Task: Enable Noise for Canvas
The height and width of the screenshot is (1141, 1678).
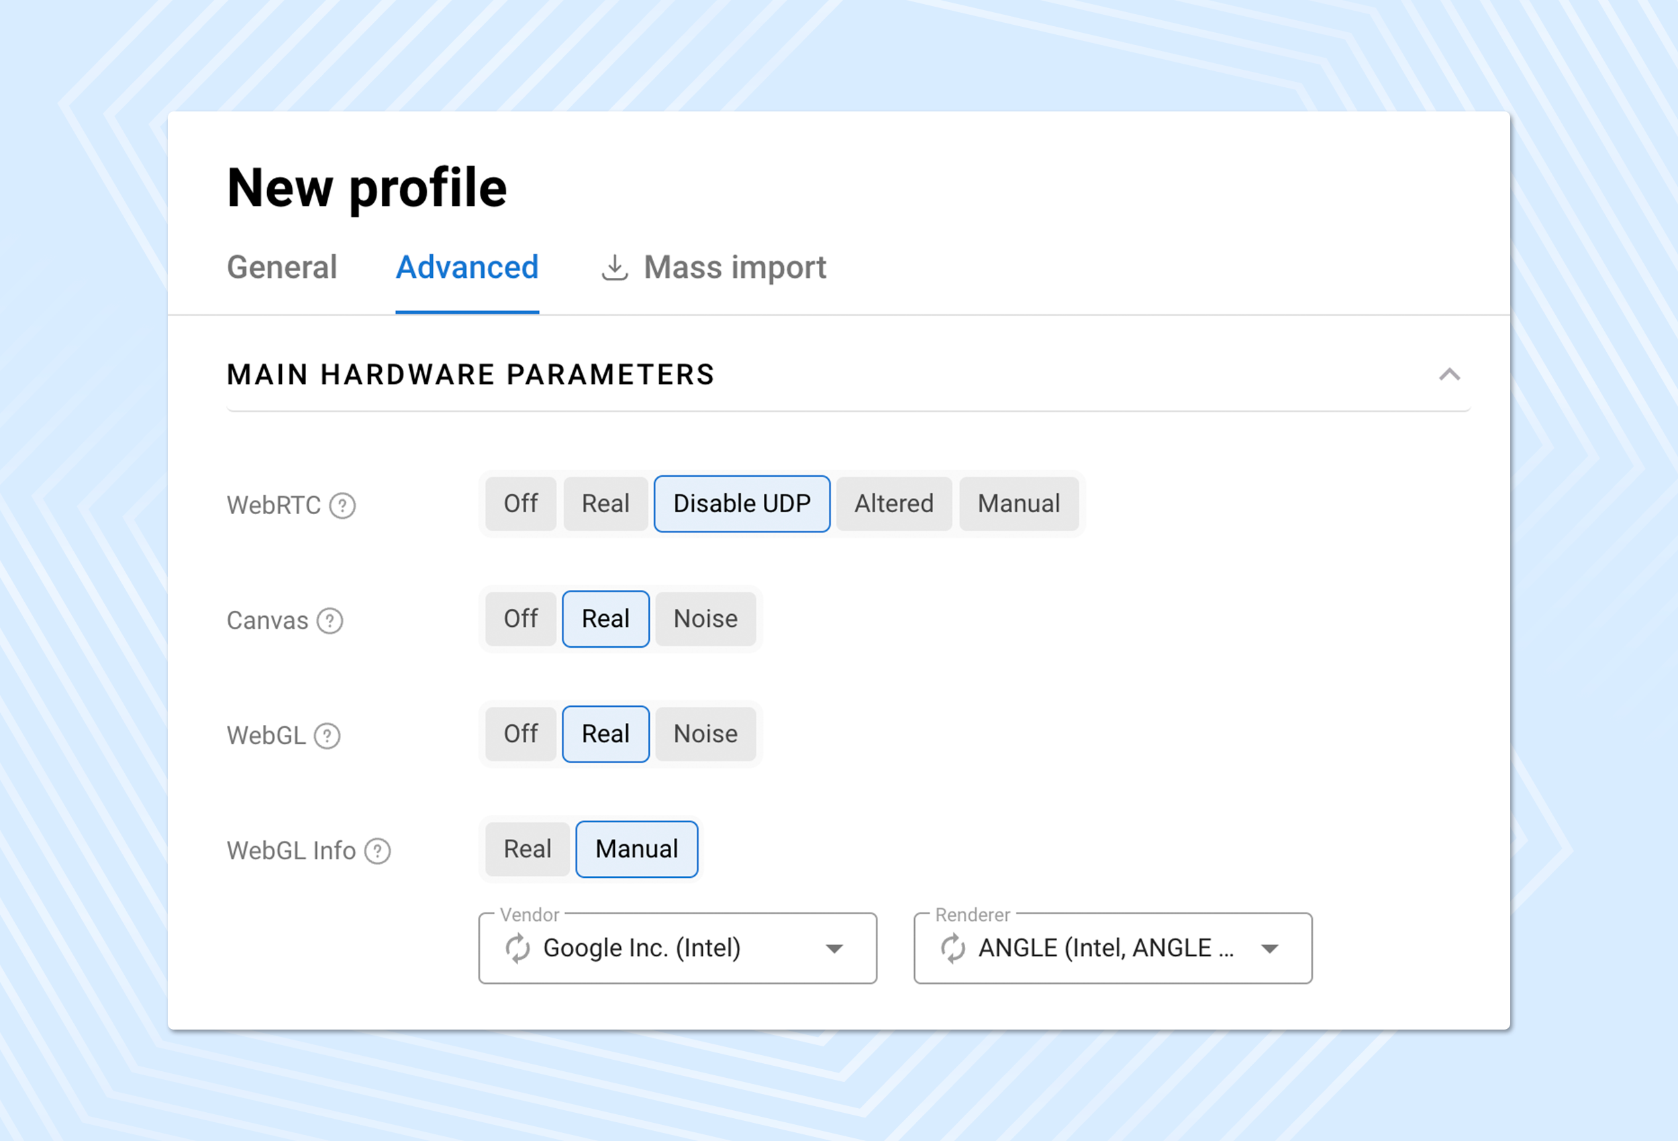Action: [705, 619]
